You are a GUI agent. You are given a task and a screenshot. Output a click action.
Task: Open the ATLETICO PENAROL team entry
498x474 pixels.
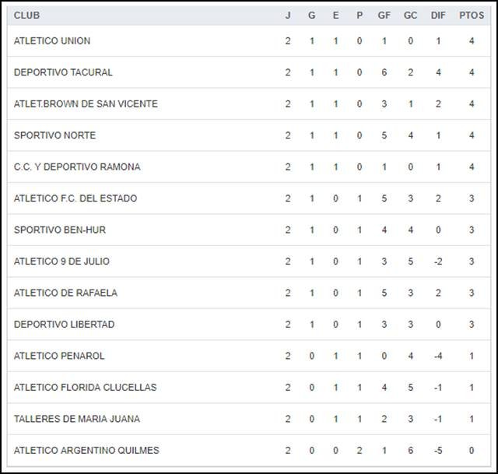59,356
